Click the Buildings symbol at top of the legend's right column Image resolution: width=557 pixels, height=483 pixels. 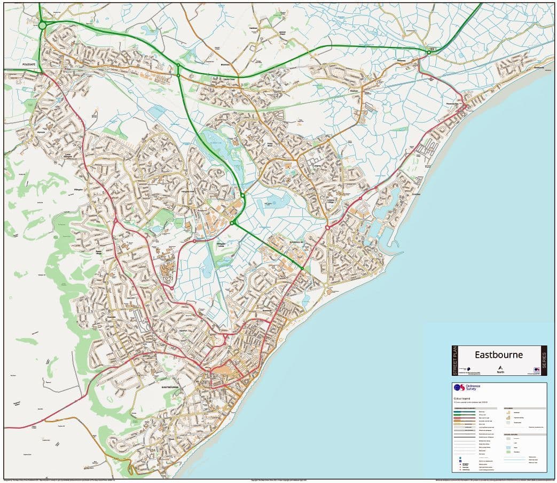(508, 412)
